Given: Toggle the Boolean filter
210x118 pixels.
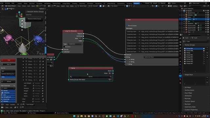Looking at the screenshot, I should pyautogui.click(x=8, y=101).
